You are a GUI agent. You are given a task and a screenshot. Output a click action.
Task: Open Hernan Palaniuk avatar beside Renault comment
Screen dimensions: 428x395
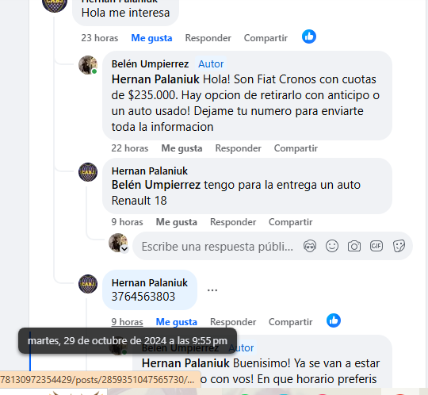[x=88, y=172]
